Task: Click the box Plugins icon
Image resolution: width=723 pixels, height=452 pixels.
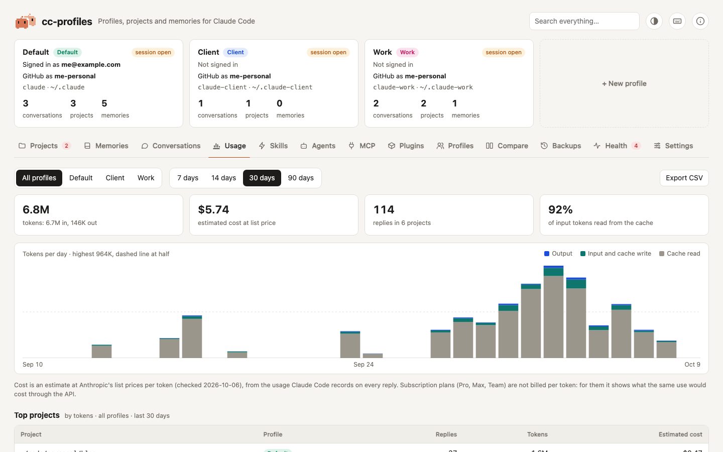Action: 392,146
